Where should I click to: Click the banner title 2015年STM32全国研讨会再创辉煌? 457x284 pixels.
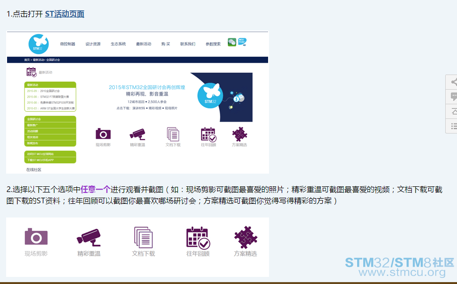click(147, 87)
